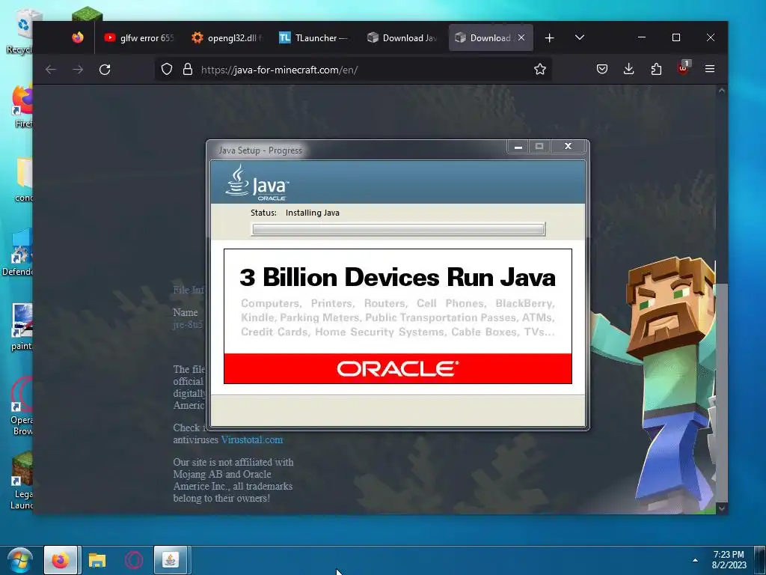Image resolution: width=766 pixels, height=575 pixels.
Task: Bookmark this page with star icon
Action: [540, 70]
